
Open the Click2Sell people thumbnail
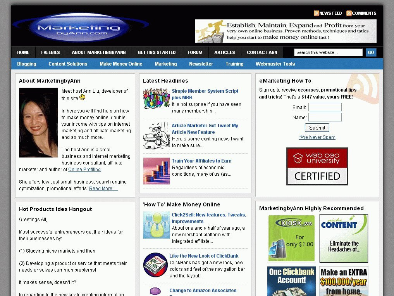(x=156, y=225)
